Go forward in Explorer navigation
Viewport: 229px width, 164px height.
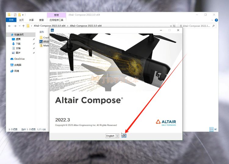[x=15, y=26]
